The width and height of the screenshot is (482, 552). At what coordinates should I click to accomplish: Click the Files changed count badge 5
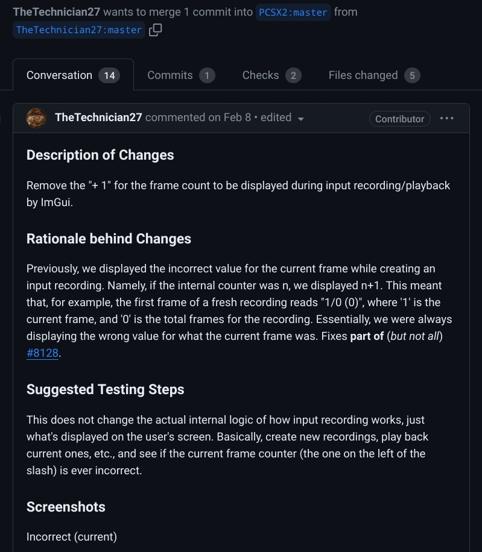coord(412,76)
